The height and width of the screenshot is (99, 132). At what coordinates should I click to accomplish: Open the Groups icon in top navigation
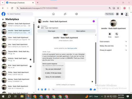point(77,14)
